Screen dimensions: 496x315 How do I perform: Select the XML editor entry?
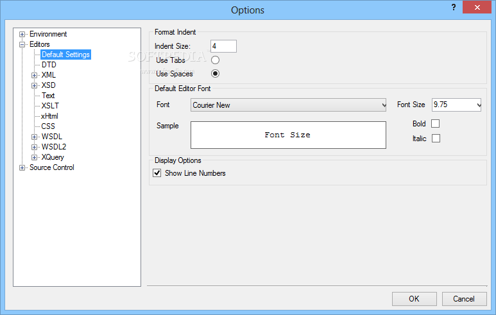(x=48, y=75)
